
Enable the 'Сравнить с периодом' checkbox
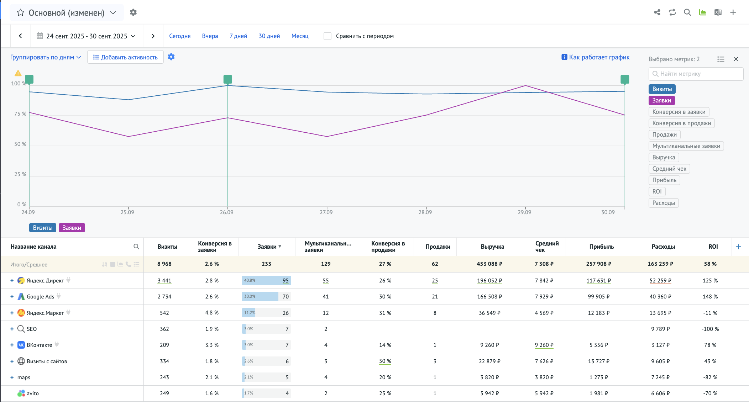click(328, 36)
